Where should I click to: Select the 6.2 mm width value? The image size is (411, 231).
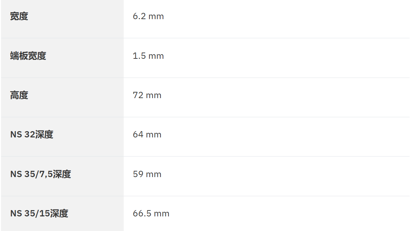point(148,16)
